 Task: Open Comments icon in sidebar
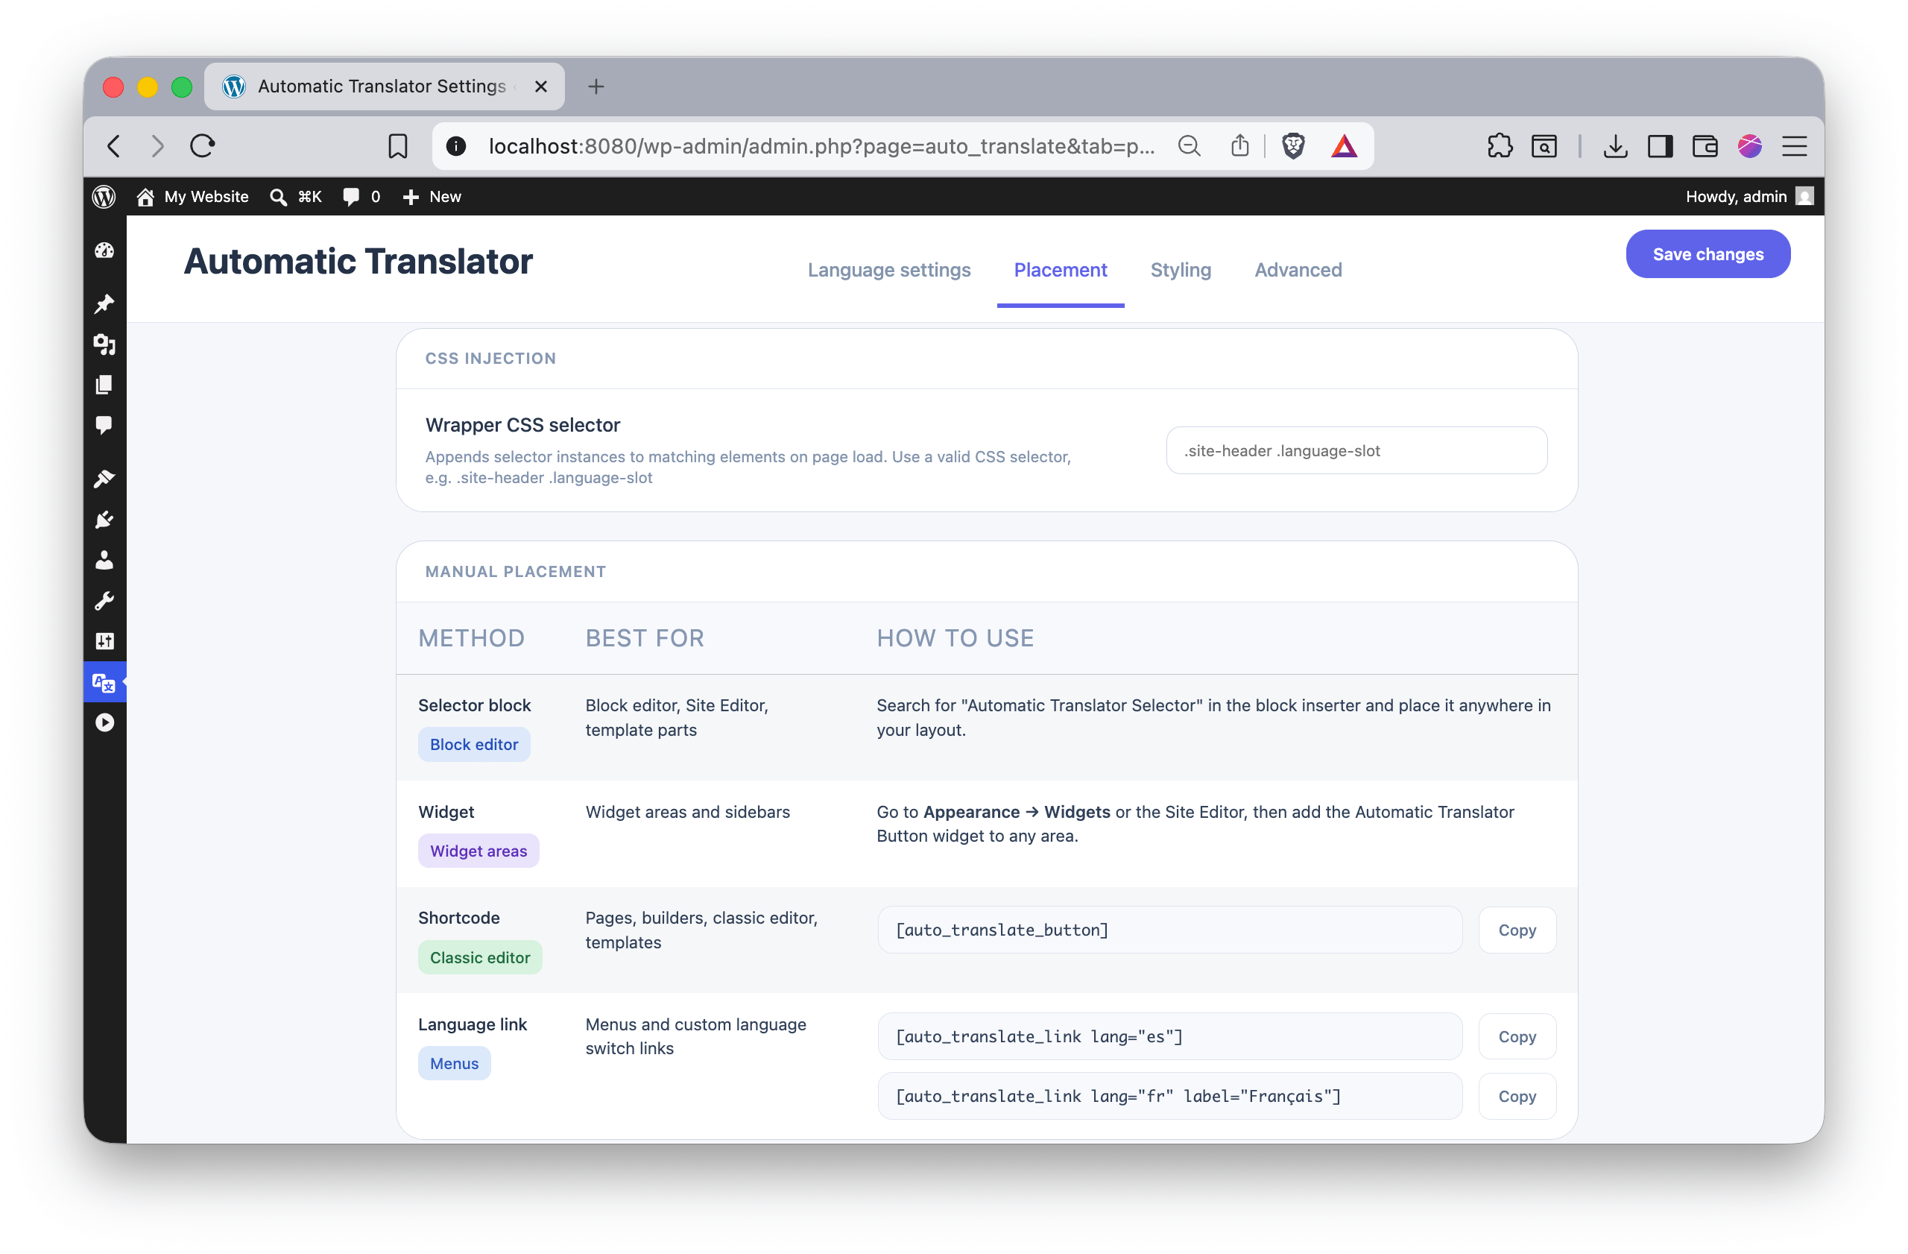pyautogui.click(x=104, y=425)
